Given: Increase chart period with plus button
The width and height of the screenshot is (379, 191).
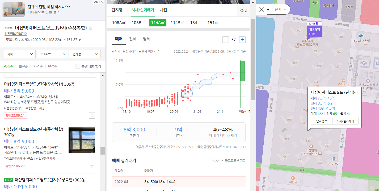Looking at the screenshot, I should 242,40.
